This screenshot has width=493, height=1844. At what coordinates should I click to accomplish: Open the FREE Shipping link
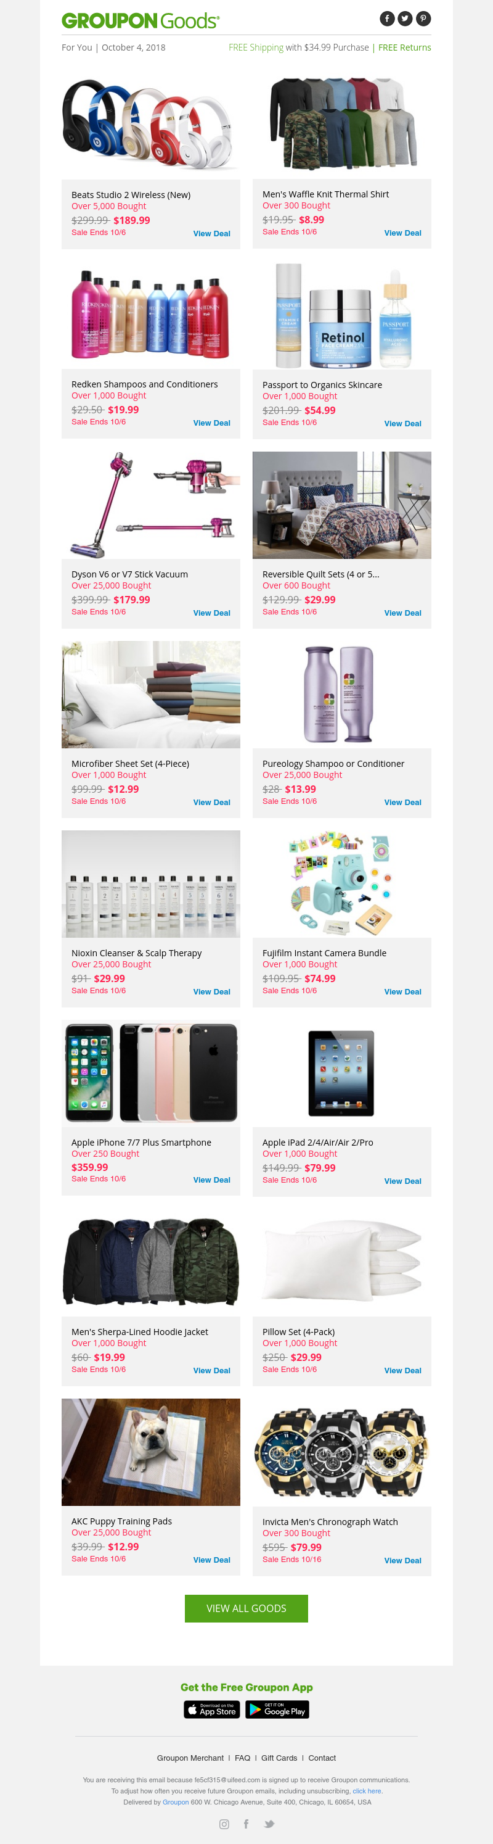click(256, 48)
